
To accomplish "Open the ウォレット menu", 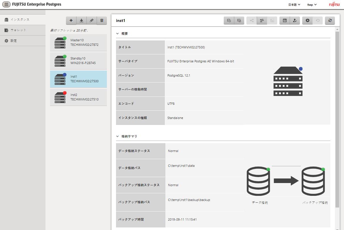I will [23, 30].
